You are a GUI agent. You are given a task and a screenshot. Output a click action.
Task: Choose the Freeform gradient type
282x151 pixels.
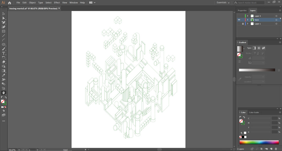pyautogui.click(x=264, y=48)
